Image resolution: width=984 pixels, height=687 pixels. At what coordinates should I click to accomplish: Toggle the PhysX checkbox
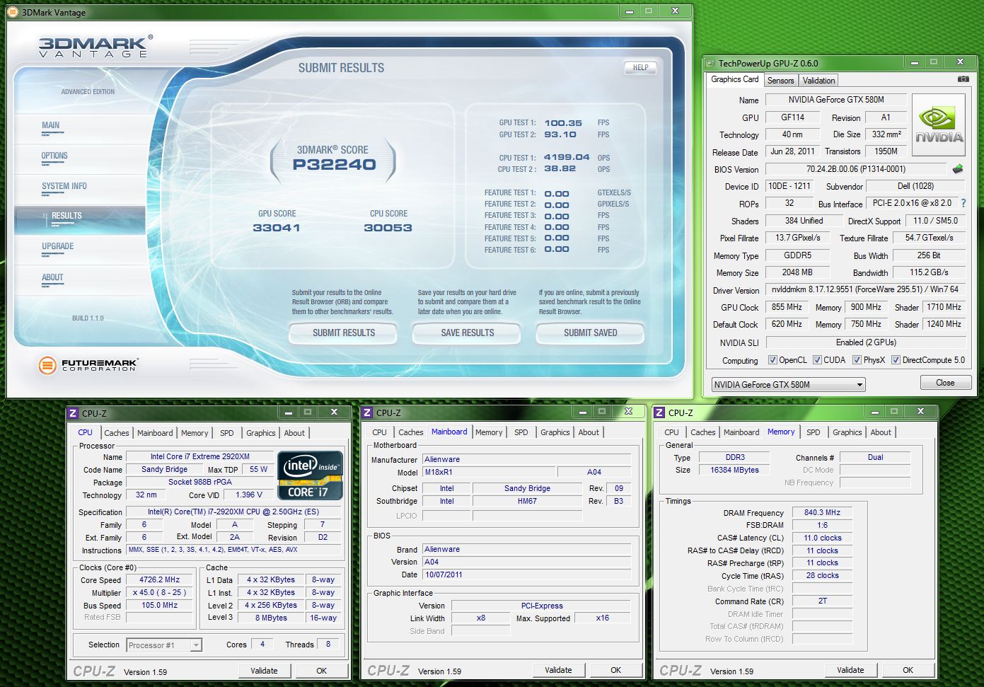click(857, 360)
